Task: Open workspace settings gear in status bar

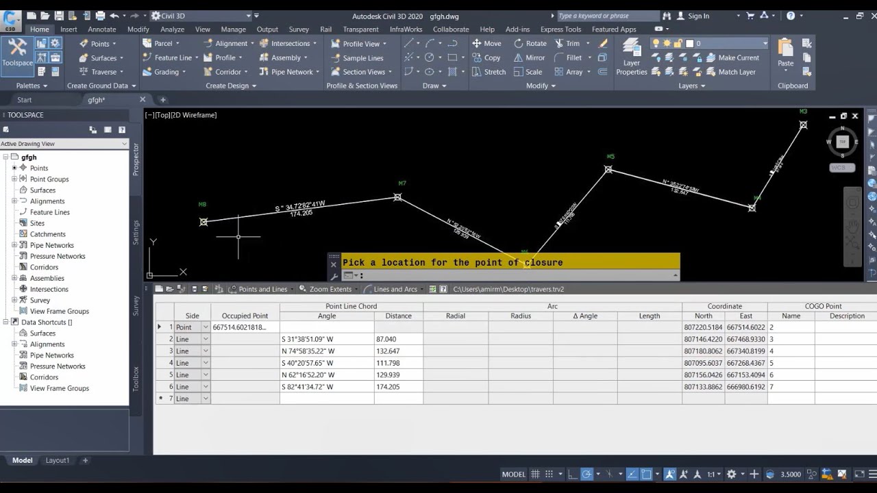Action: (x=731, y=474)
